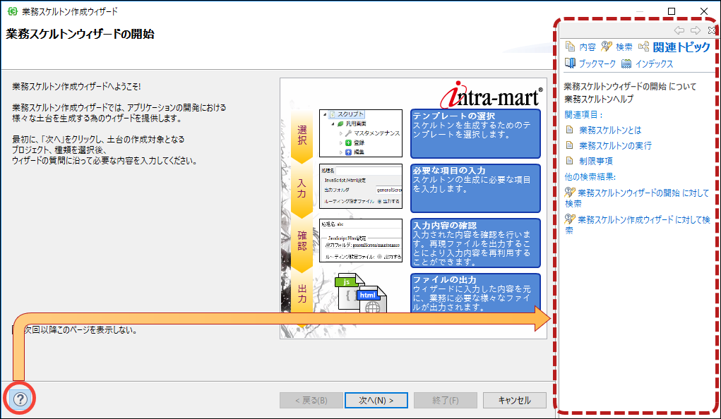
Task: Click the インデックス index icon
Action: (x=626, y=64)
